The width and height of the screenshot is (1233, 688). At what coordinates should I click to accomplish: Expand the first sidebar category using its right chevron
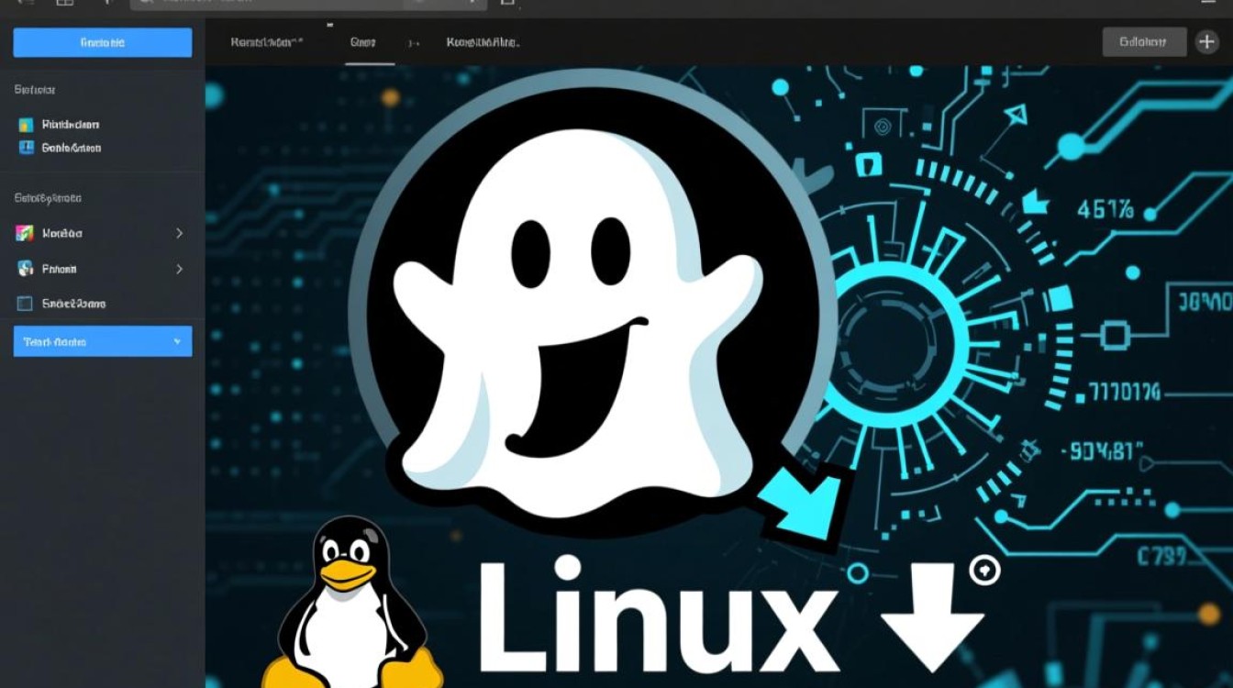point(180,232)
